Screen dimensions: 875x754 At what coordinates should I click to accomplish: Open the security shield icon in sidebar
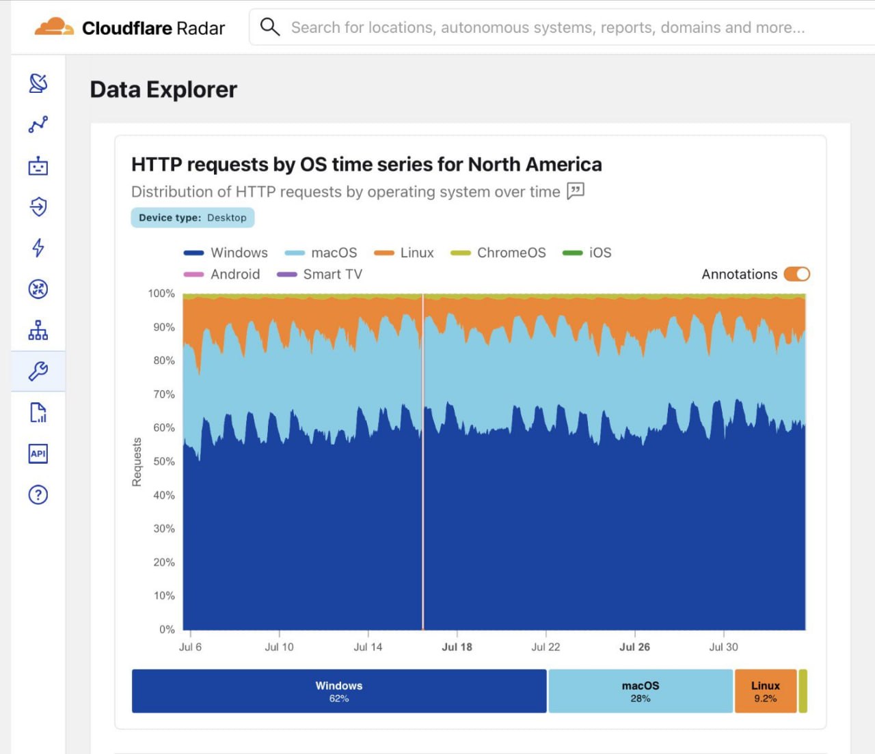point(38,206)
